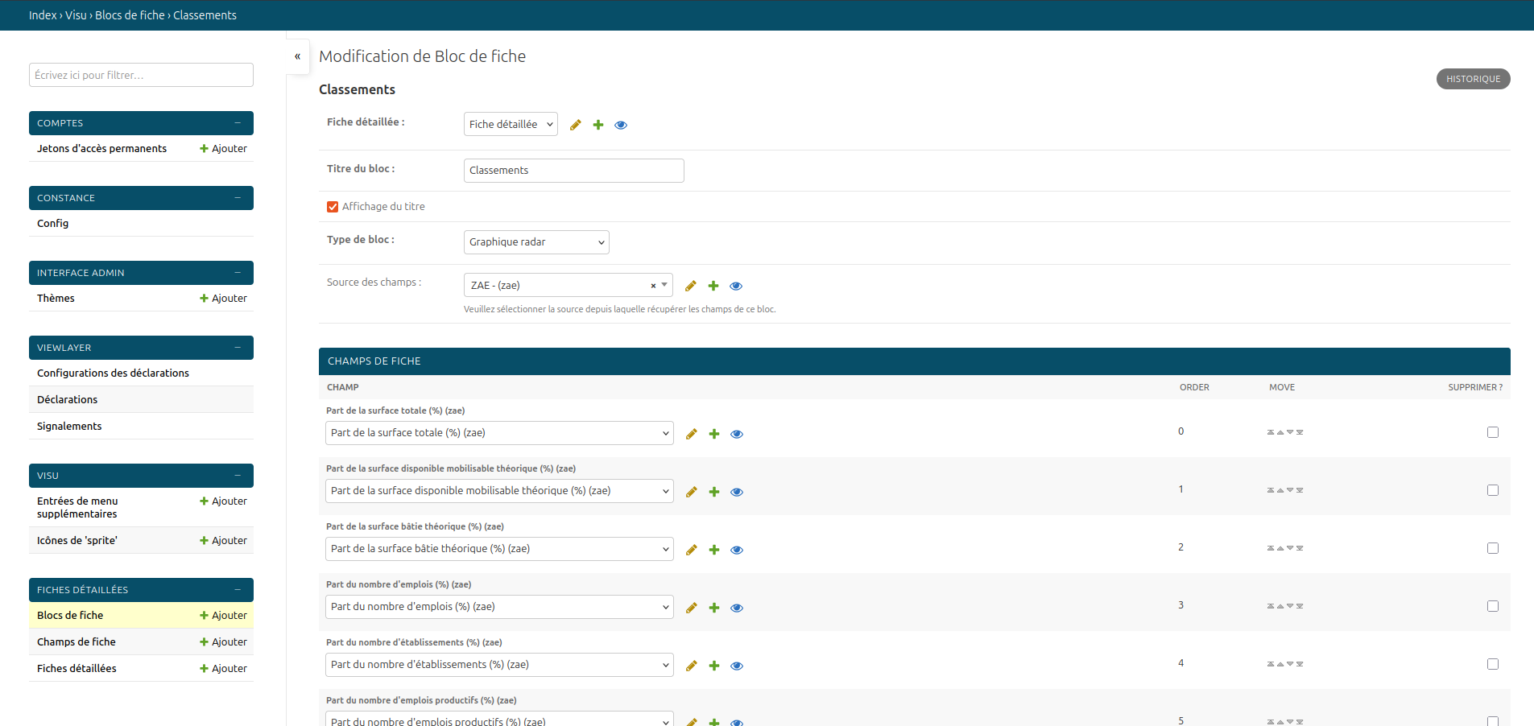Viewport: 1534px width, 726px height.
Task: View the selected Fiche détaillée with eye icon
Action: [x=621, y=125]
